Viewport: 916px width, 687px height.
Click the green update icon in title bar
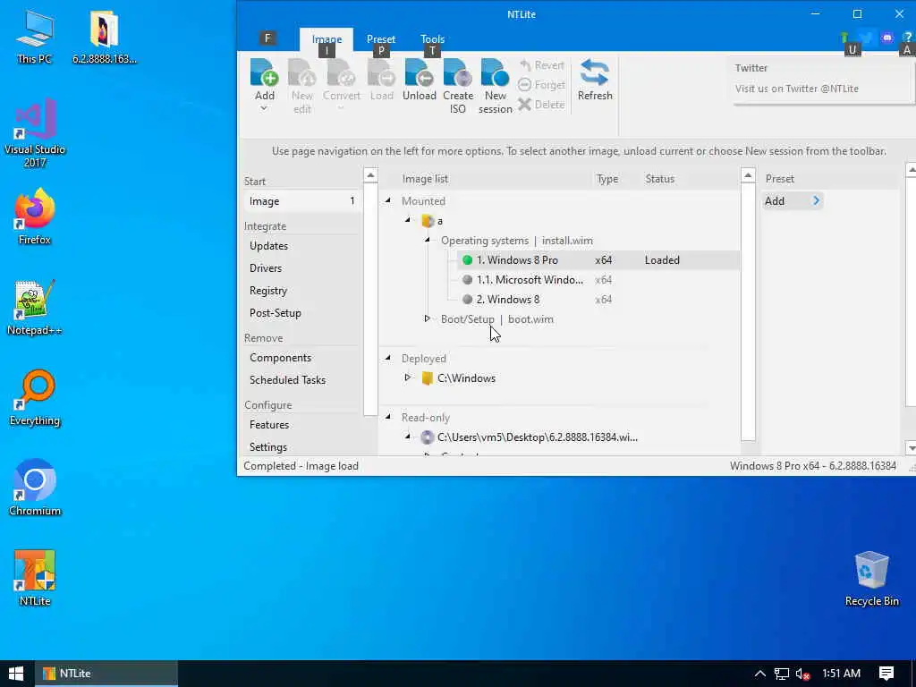(x=844, y=38)
